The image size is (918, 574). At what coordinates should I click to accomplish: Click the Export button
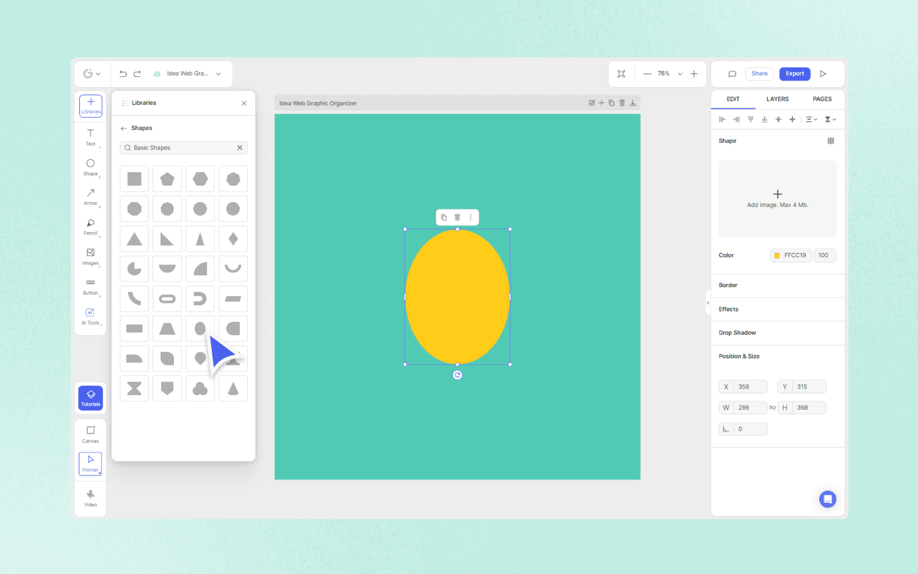click(x=795, y=73)
